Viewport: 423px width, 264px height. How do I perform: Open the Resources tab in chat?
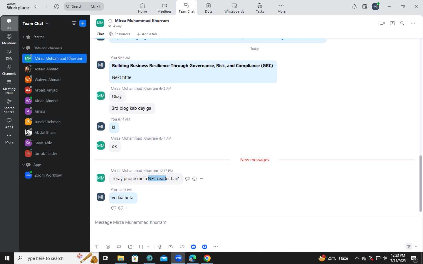[120, 34]
